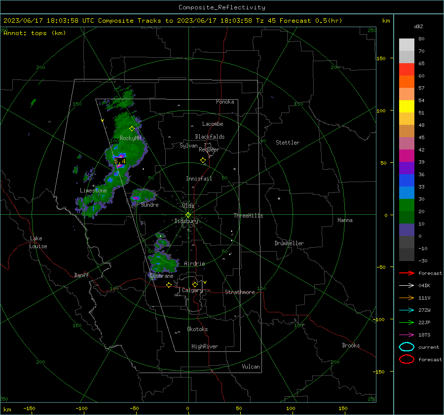This screenshot has width=444, height=415.
Task: Click the yellow diamond at radar center
Action: [x=188, y=215]
